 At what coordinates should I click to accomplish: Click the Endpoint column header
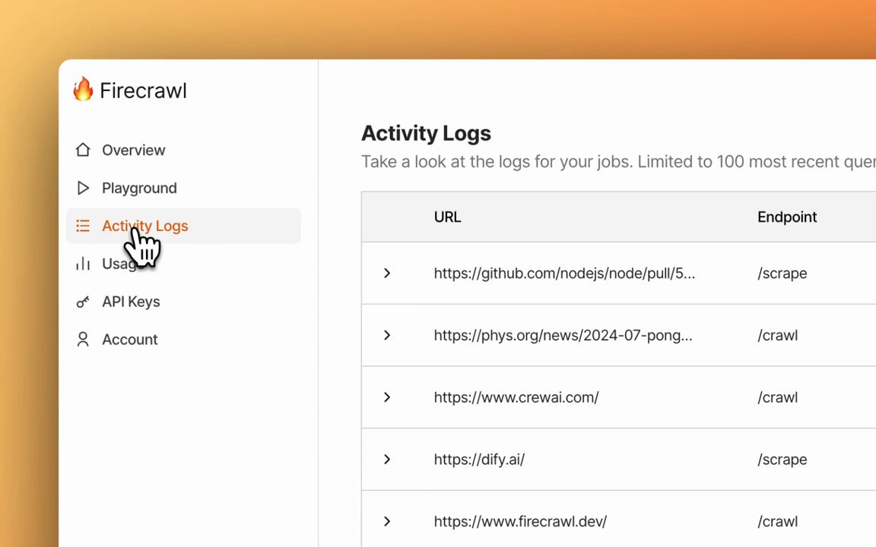(787, 217)
